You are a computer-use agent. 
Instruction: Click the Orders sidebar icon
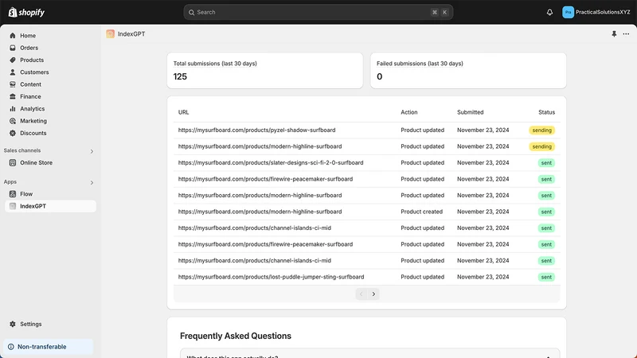[x=13, y=48]
